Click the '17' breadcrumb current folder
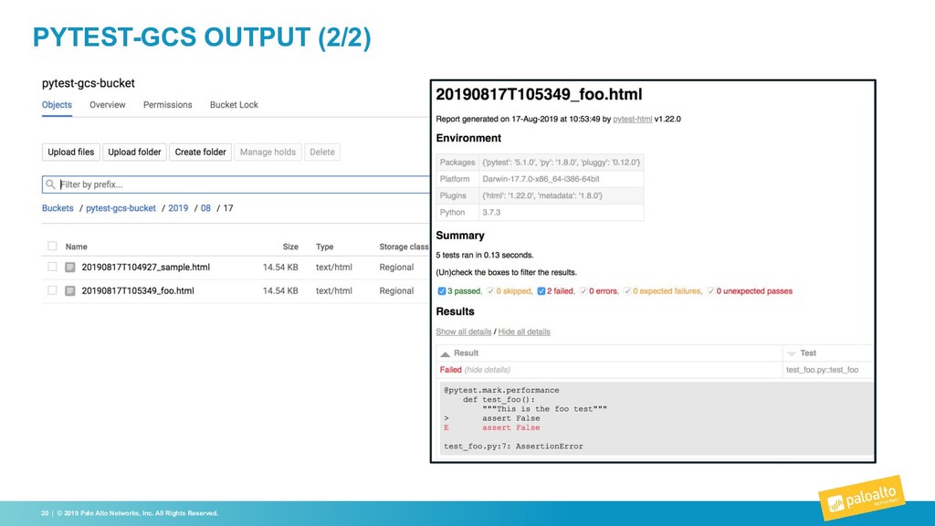 228,208
